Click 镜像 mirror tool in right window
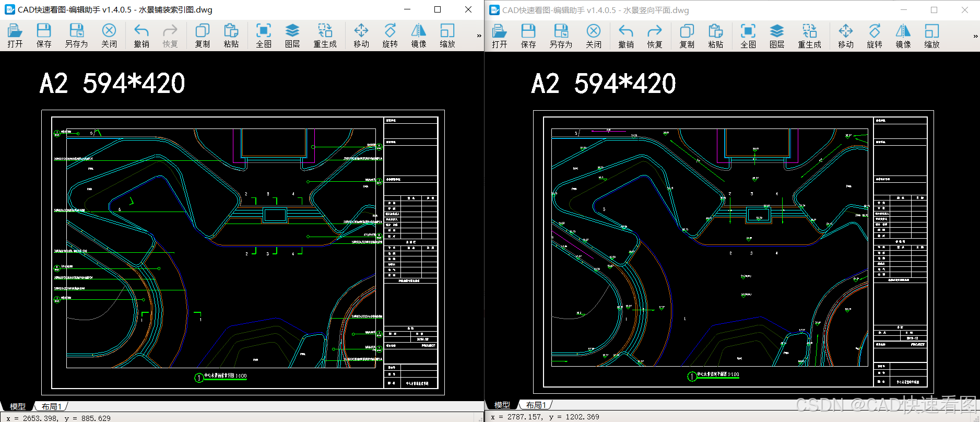Image resolution: width=980 pixels, height=422 pixels. pos(903,36)
